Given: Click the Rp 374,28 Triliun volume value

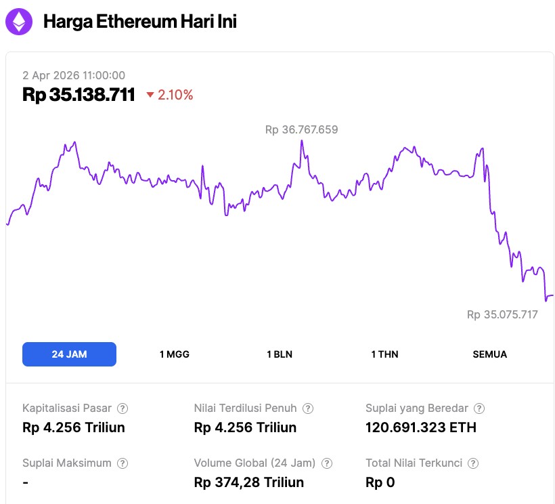Looking at the screenshot, I should 248,482.
